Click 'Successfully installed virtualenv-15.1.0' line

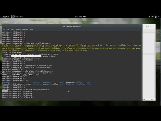21,60
